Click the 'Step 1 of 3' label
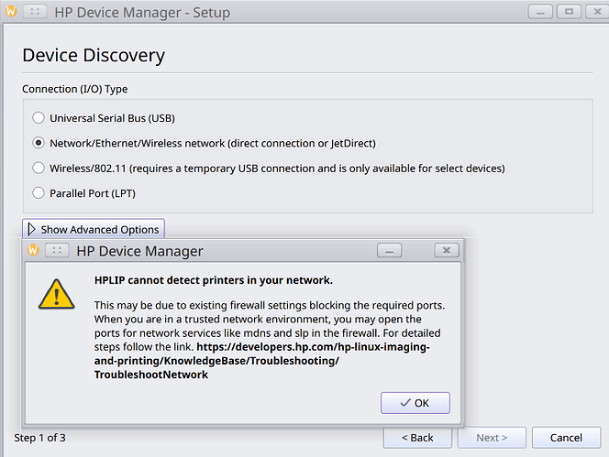609x457 pixels. point(40,438)
